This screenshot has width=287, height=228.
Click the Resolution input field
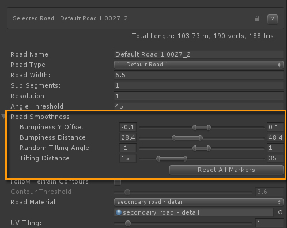[199, 96]
